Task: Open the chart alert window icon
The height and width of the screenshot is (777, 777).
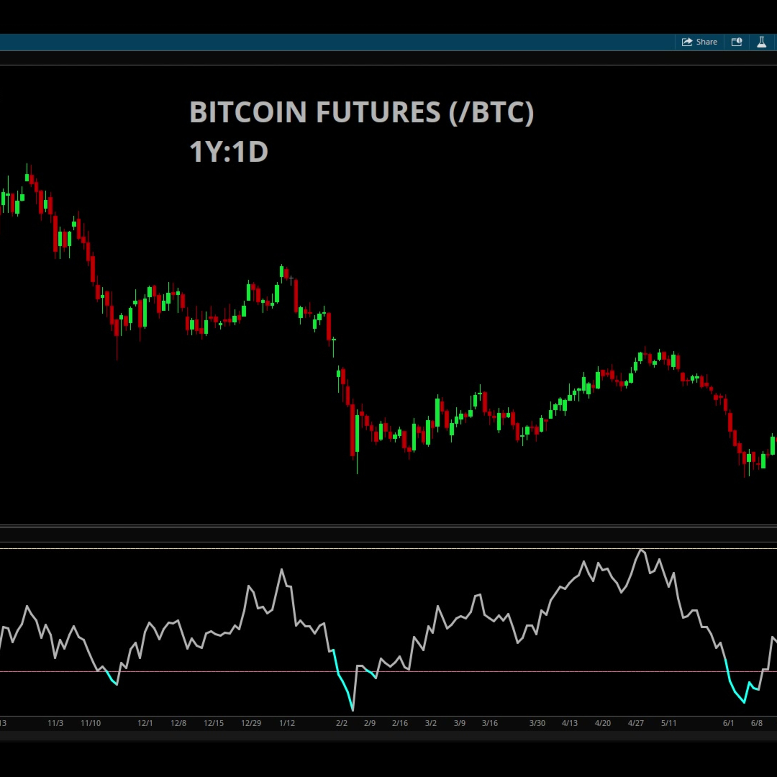Action: 736,42
